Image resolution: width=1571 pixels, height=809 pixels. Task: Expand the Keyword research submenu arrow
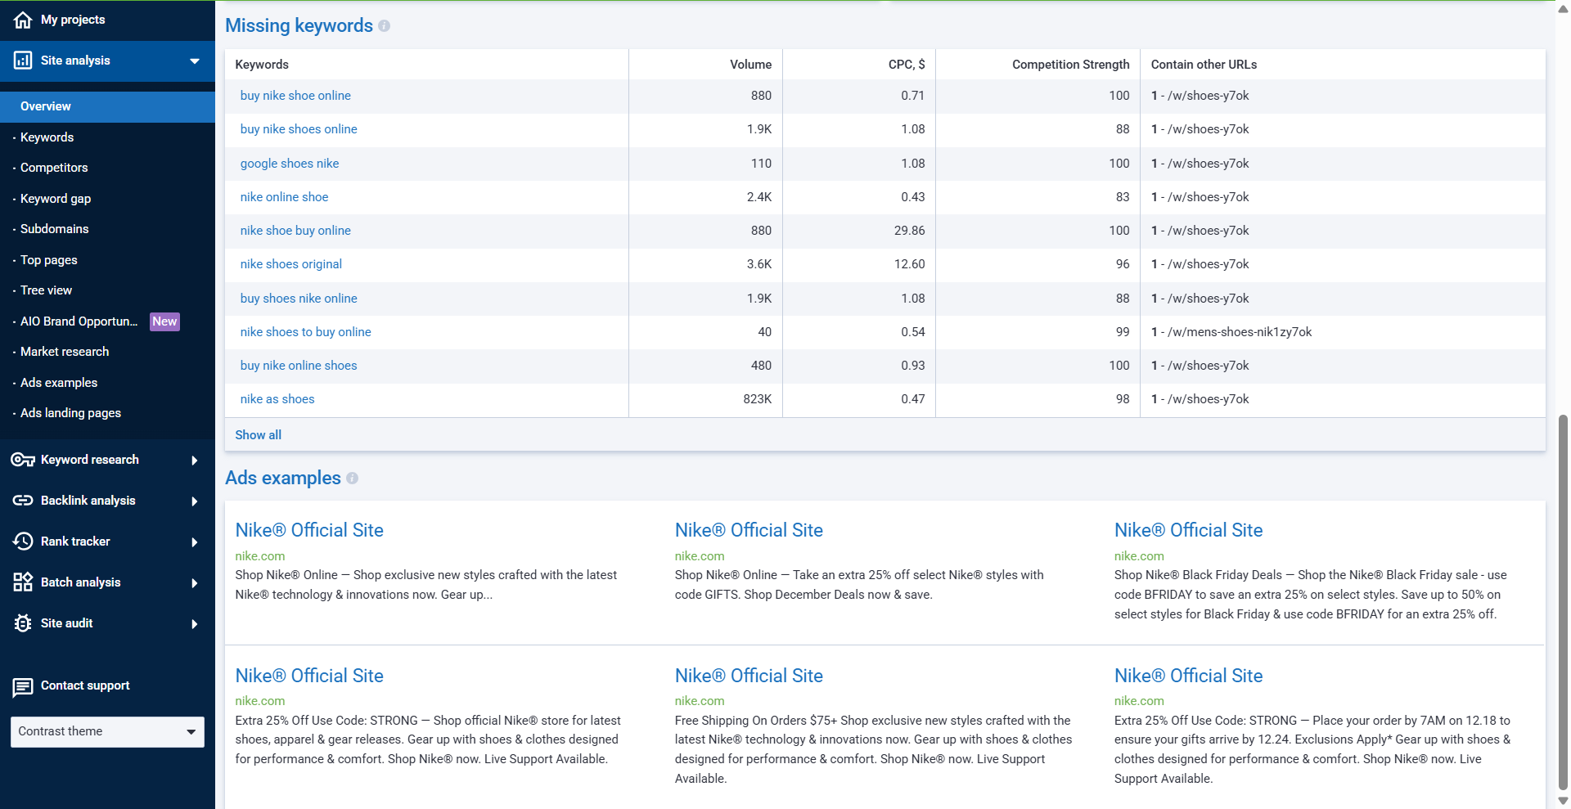pyautogui.click(x=195, y=461)
